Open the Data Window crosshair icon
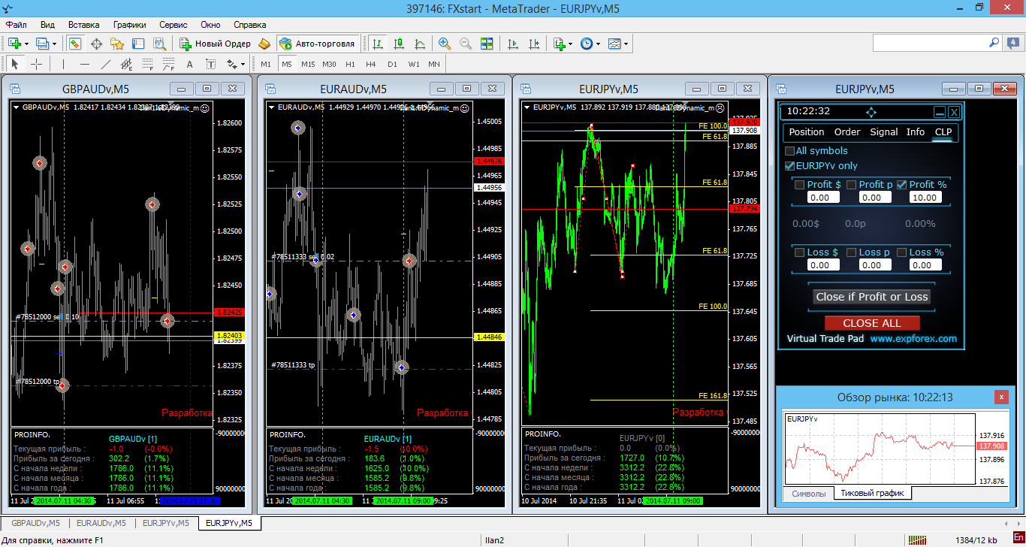 [x=96, y=44]
